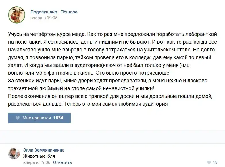Click the heart icon in the like button
225x167 pixels.
coord(18,118)
